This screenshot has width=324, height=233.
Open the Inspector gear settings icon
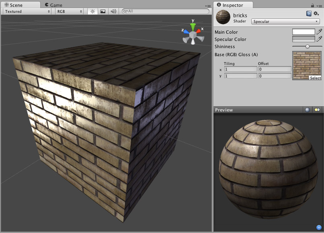[x=316, y=13]
